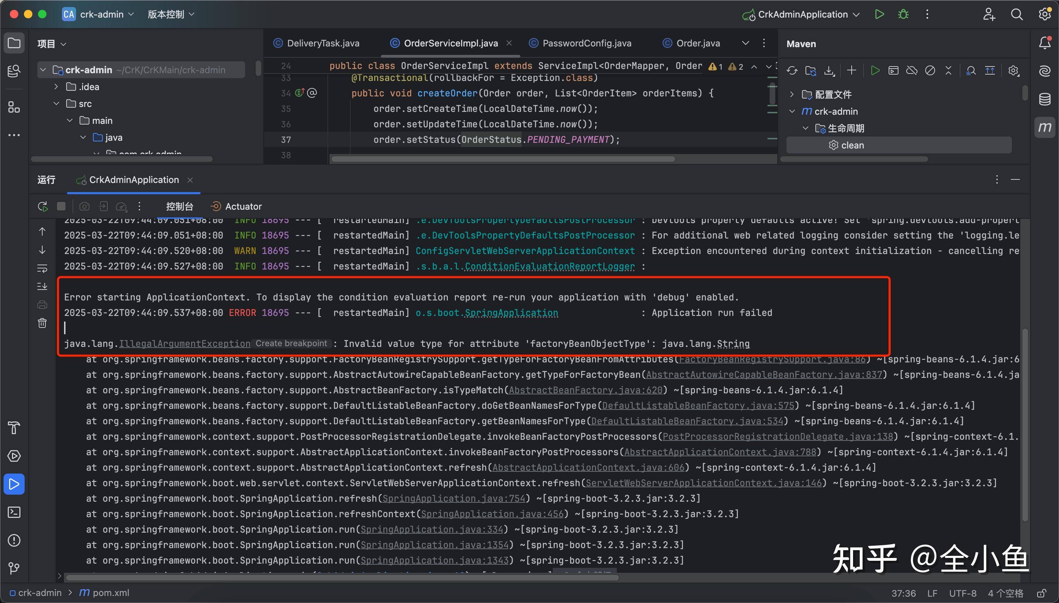1059x603 pixels.
Task: Add Maven project plus icon
Action: click(x=851, y=71)
